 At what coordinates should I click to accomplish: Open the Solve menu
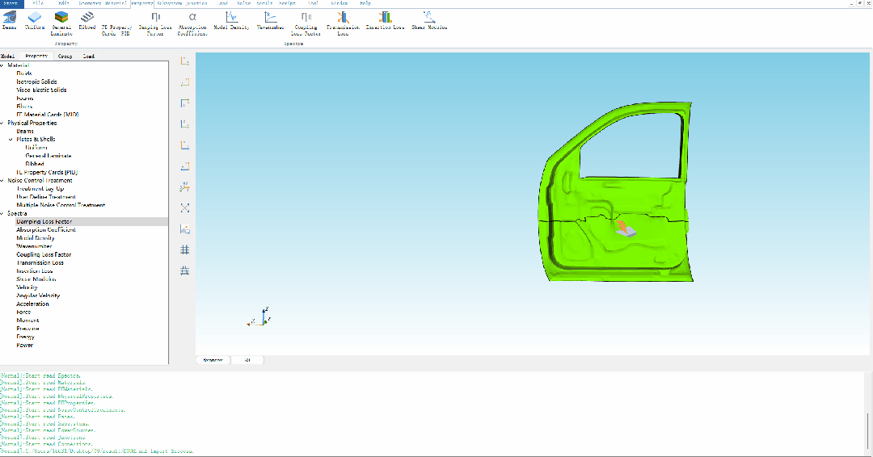click(x=244, y=3)
